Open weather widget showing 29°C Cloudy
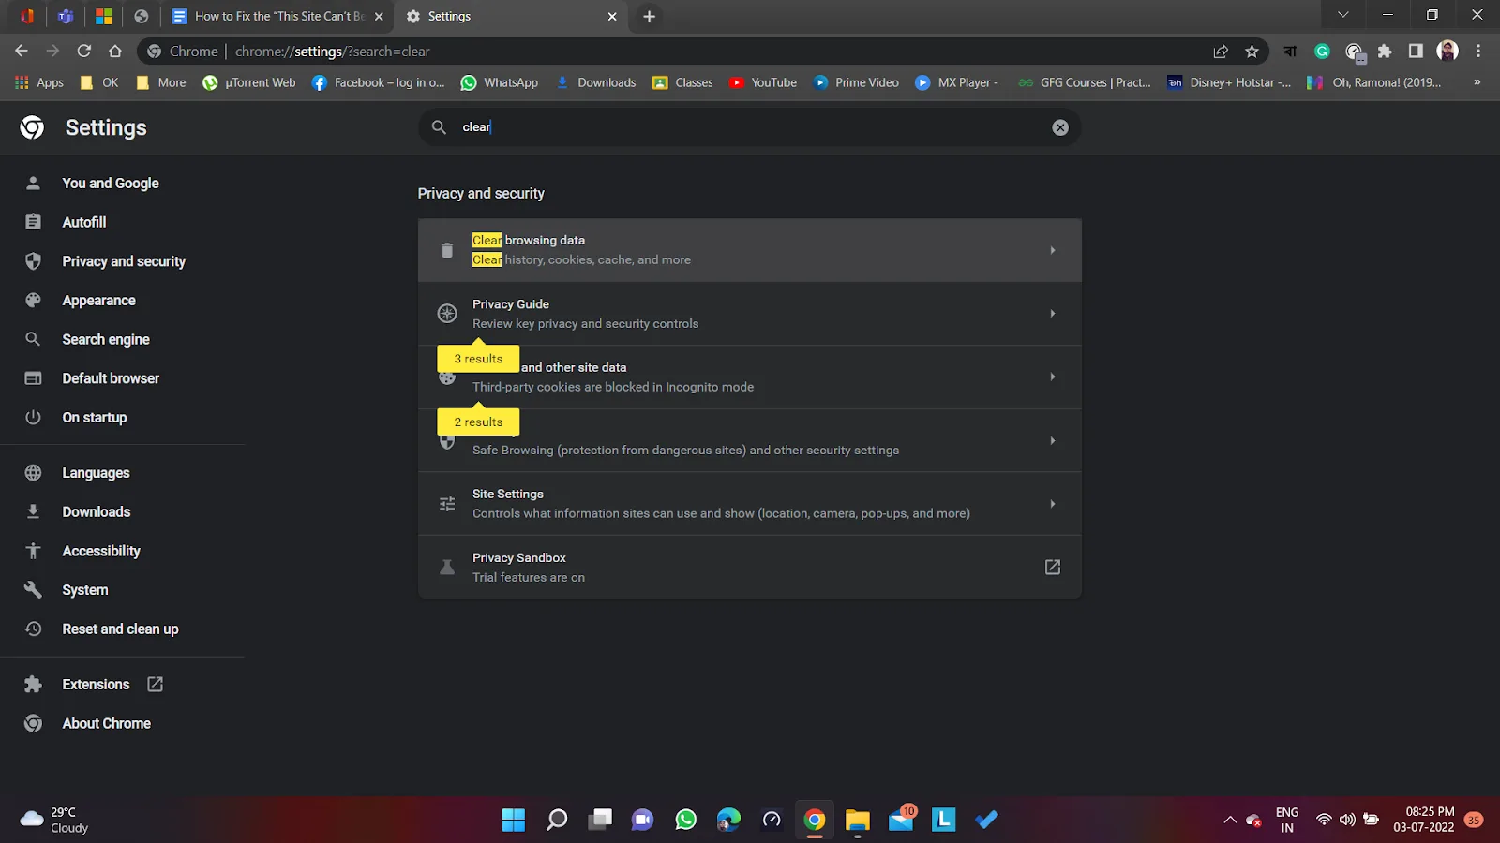Image resolution: width=1500 pixels, height=843 pixels. click(54, 820)
